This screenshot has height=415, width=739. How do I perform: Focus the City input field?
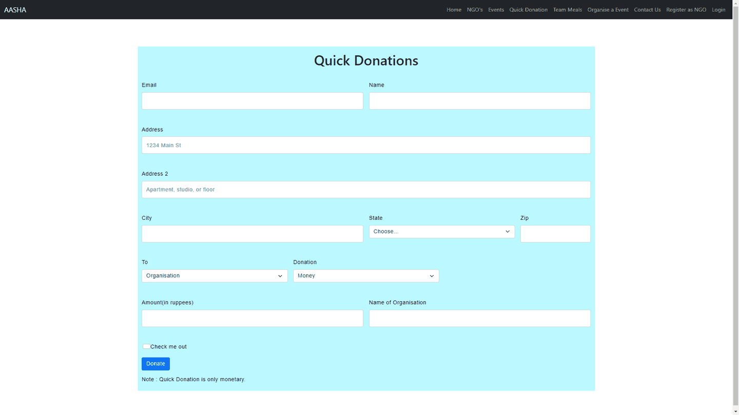coord(252,234)
